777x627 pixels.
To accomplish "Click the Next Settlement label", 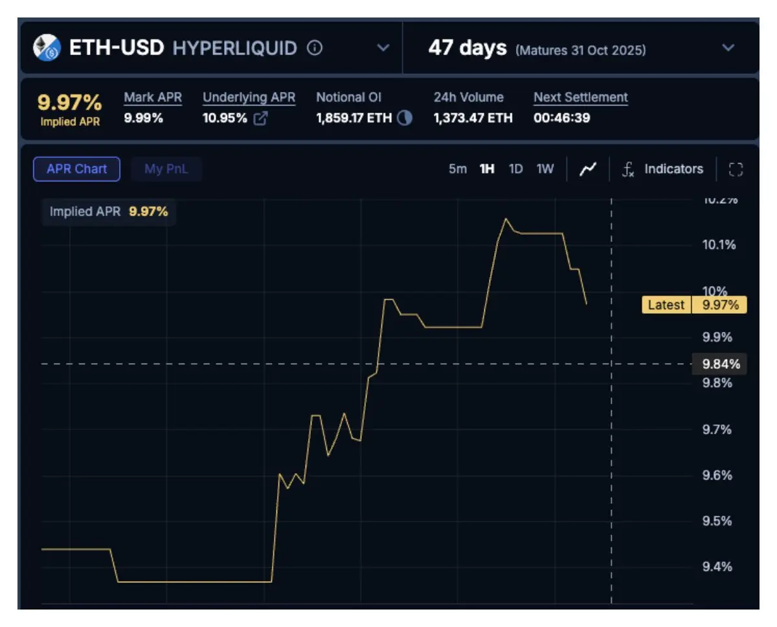I will pos(581,98).
